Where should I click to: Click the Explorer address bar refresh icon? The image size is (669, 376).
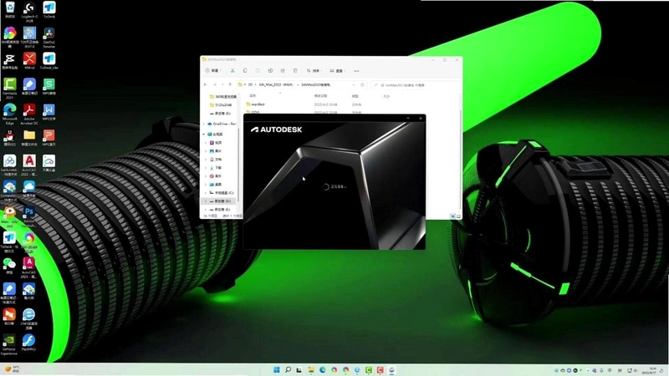tap(362, 85)
